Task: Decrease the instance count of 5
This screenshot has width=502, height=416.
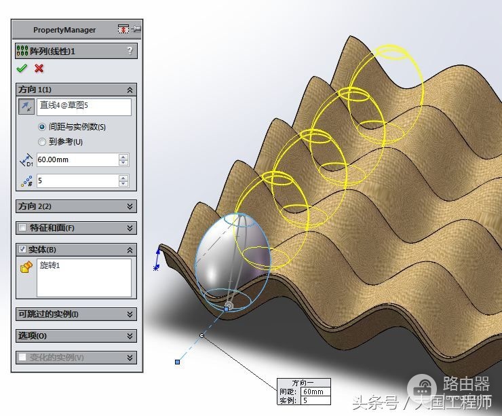Action: click(x=123, y=183)
